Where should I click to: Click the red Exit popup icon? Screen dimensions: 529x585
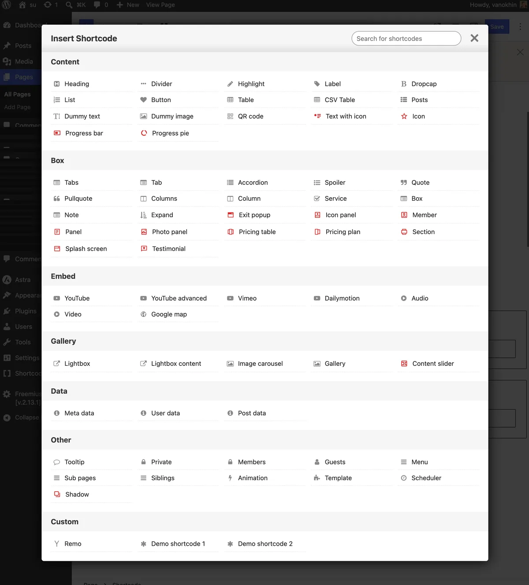[231, 215]
